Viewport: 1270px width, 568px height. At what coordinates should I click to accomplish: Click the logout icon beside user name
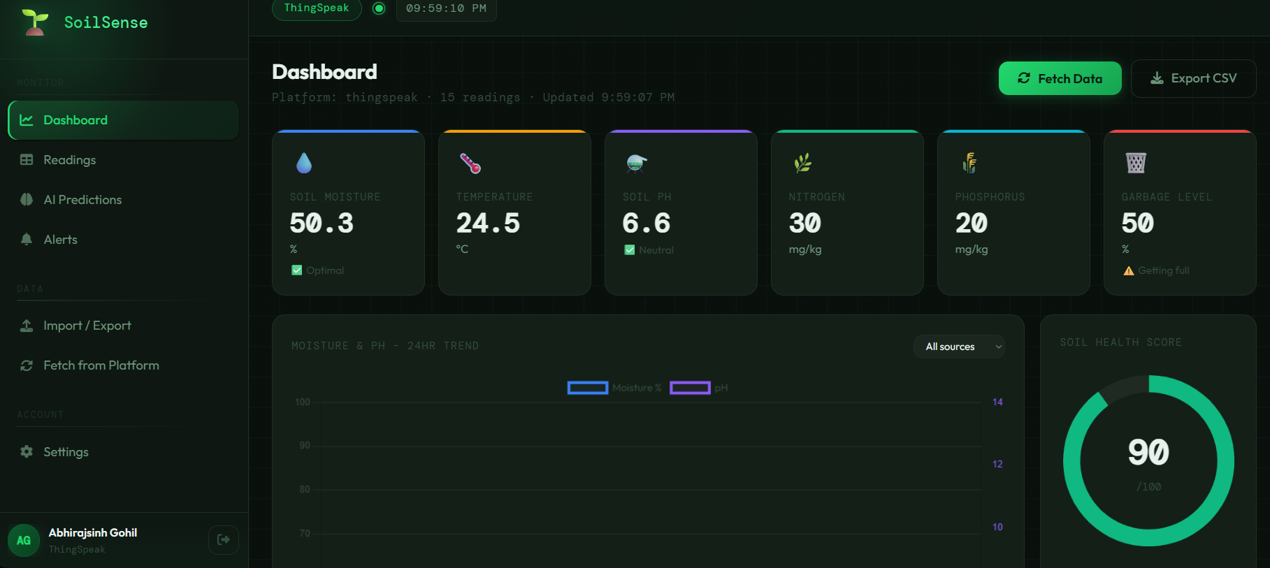[x=224, y=539]
